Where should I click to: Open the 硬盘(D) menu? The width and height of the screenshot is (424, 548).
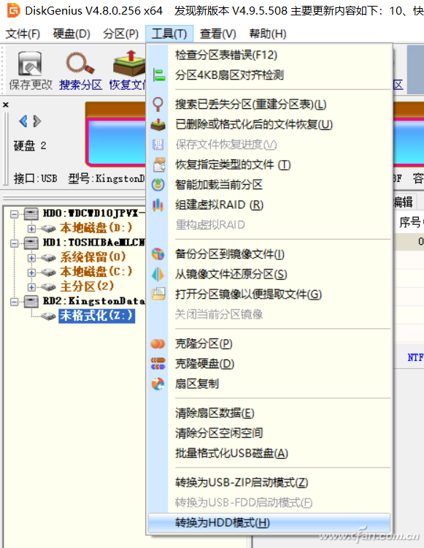(x=72, y=34)
